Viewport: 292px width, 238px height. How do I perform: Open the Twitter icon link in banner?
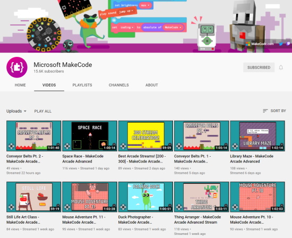click(x=281, y=44)
